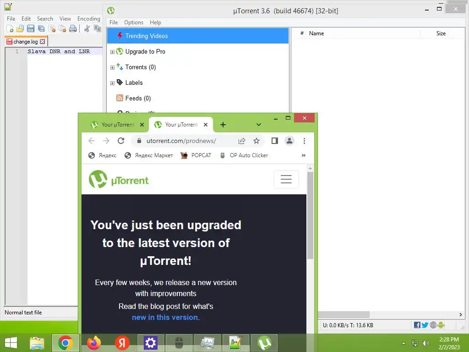Expand the Upgrade to Pro tree node

(112, 52)
